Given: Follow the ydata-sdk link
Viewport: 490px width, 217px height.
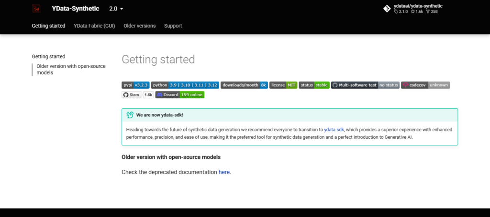Looking at the screenshot, I should tap(334, 130).
